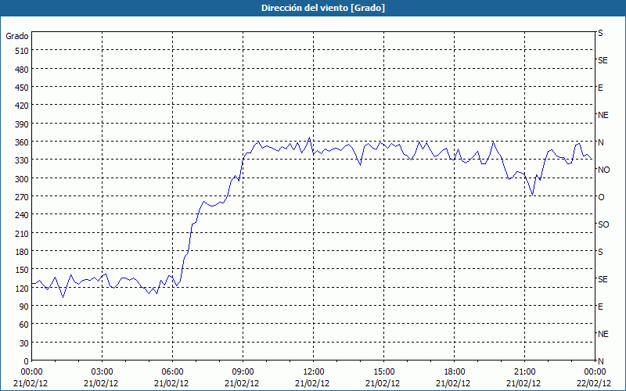
Task: Click the 'SO' compass label on the right axis
Action: coord(603,225)
